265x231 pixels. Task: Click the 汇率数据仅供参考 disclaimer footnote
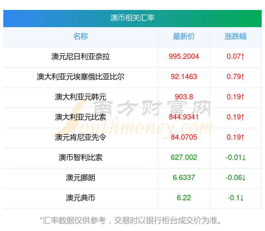pyautogui.click(x=131, y=220)
